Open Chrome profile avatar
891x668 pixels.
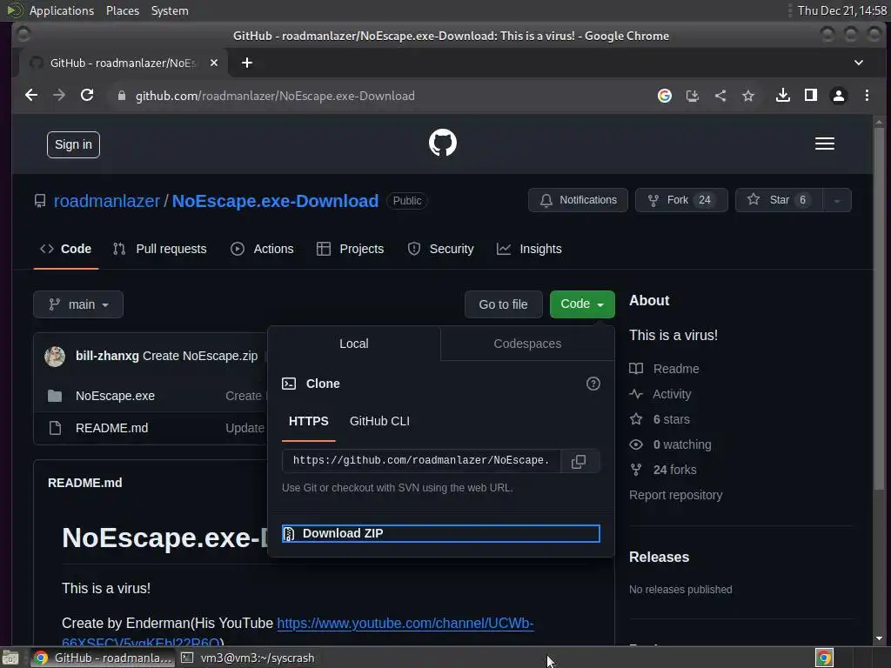(x=839, y=96)
